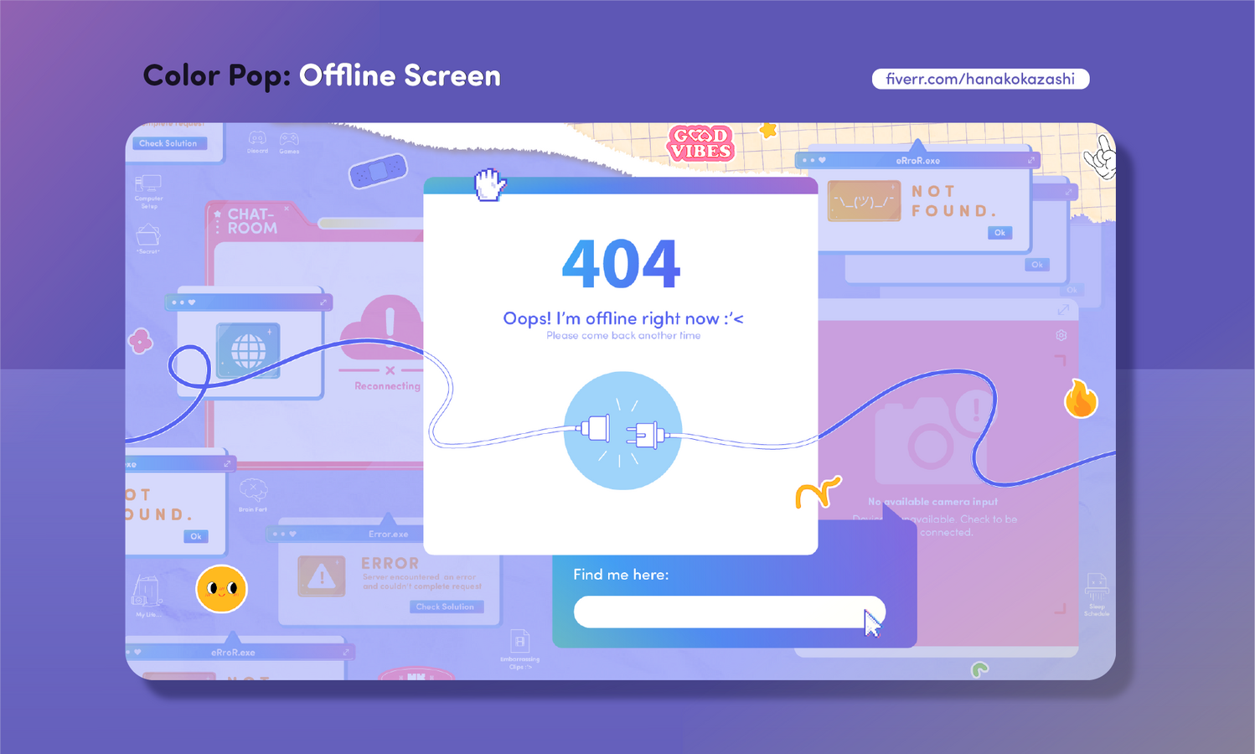Close the Chat-Room folder tab
The width and height of the screenshot is (1255, 754).
[287, 209]
